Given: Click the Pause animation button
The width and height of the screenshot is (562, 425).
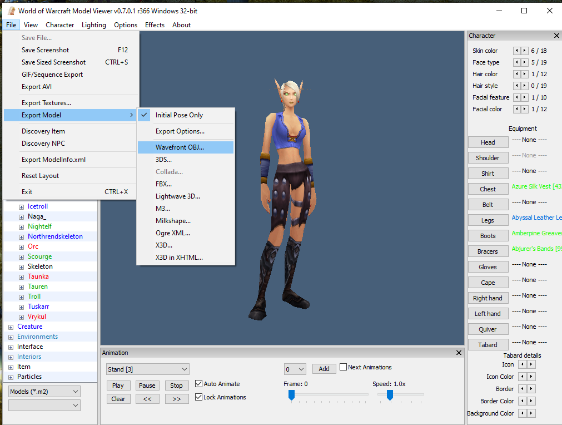Looking at the screenshot, I should (x=147, y=386).
